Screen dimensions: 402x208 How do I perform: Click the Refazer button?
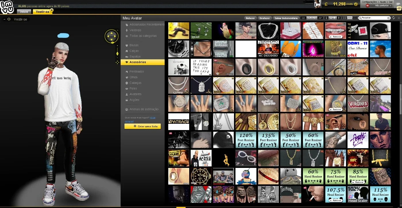coord(250,18)
